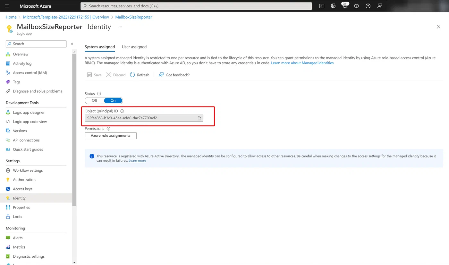The width and height of the screenshot is (449, 265).
Task: Open the portal Settings gear
Action: pyautogui.click(x=356, y=6)
